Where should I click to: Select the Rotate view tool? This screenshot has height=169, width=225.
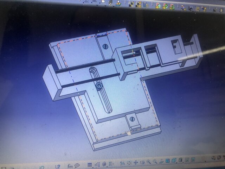142,162
